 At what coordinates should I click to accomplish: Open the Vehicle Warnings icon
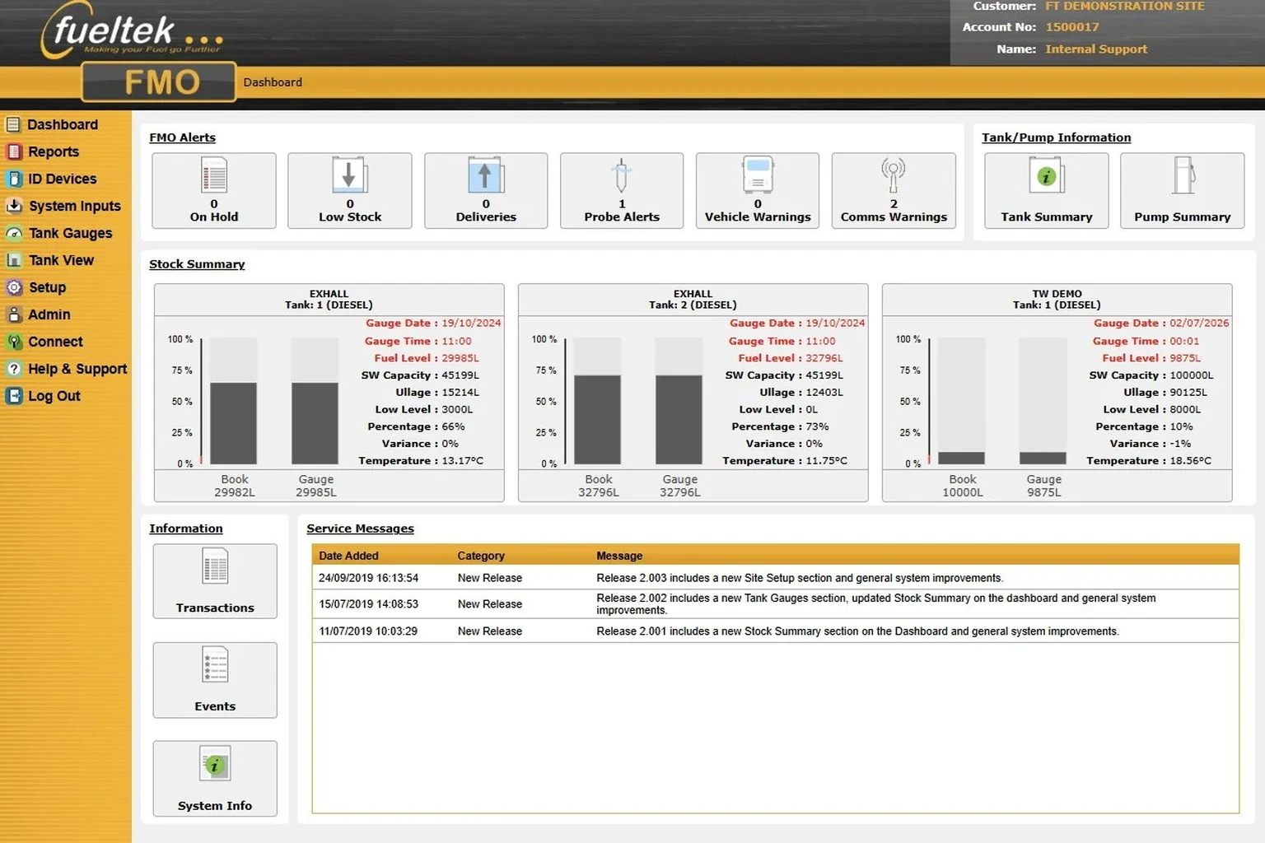758,175
